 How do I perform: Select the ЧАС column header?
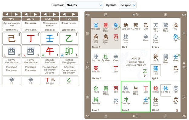pos(12,19)
